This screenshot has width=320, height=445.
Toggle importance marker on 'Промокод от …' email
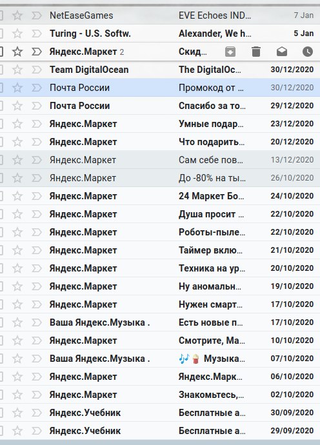[x=37, y=88]
